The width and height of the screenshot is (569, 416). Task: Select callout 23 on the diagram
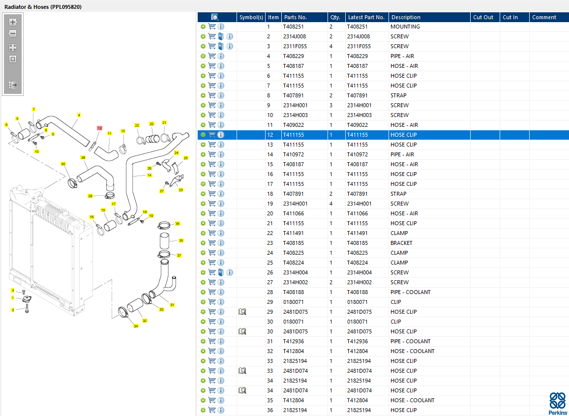pyautogui.click(x=180, y=190)
